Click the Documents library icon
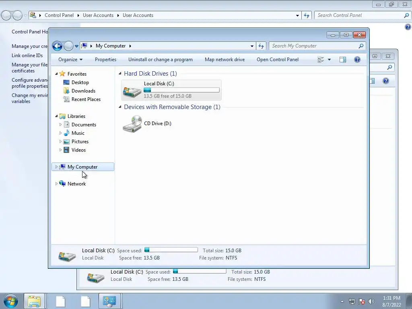This screenshot has width=412, height=309. coord(67,124)
